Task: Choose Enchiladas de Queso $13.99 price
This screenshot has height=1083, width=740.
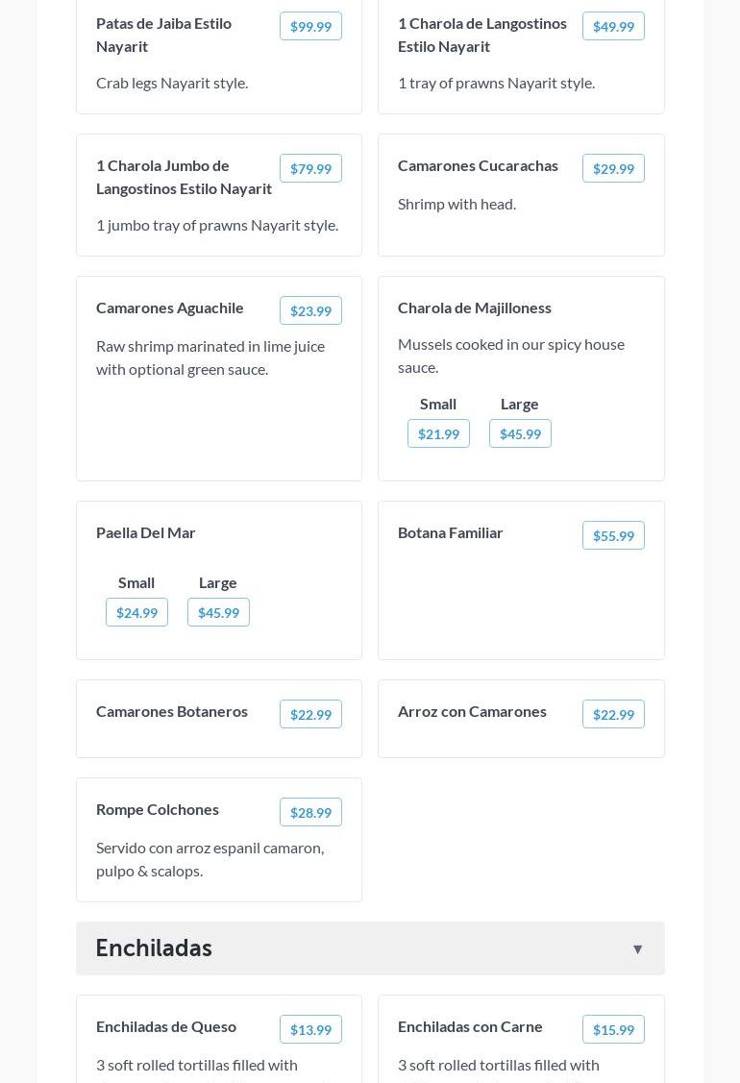Action: (310, 1029)
